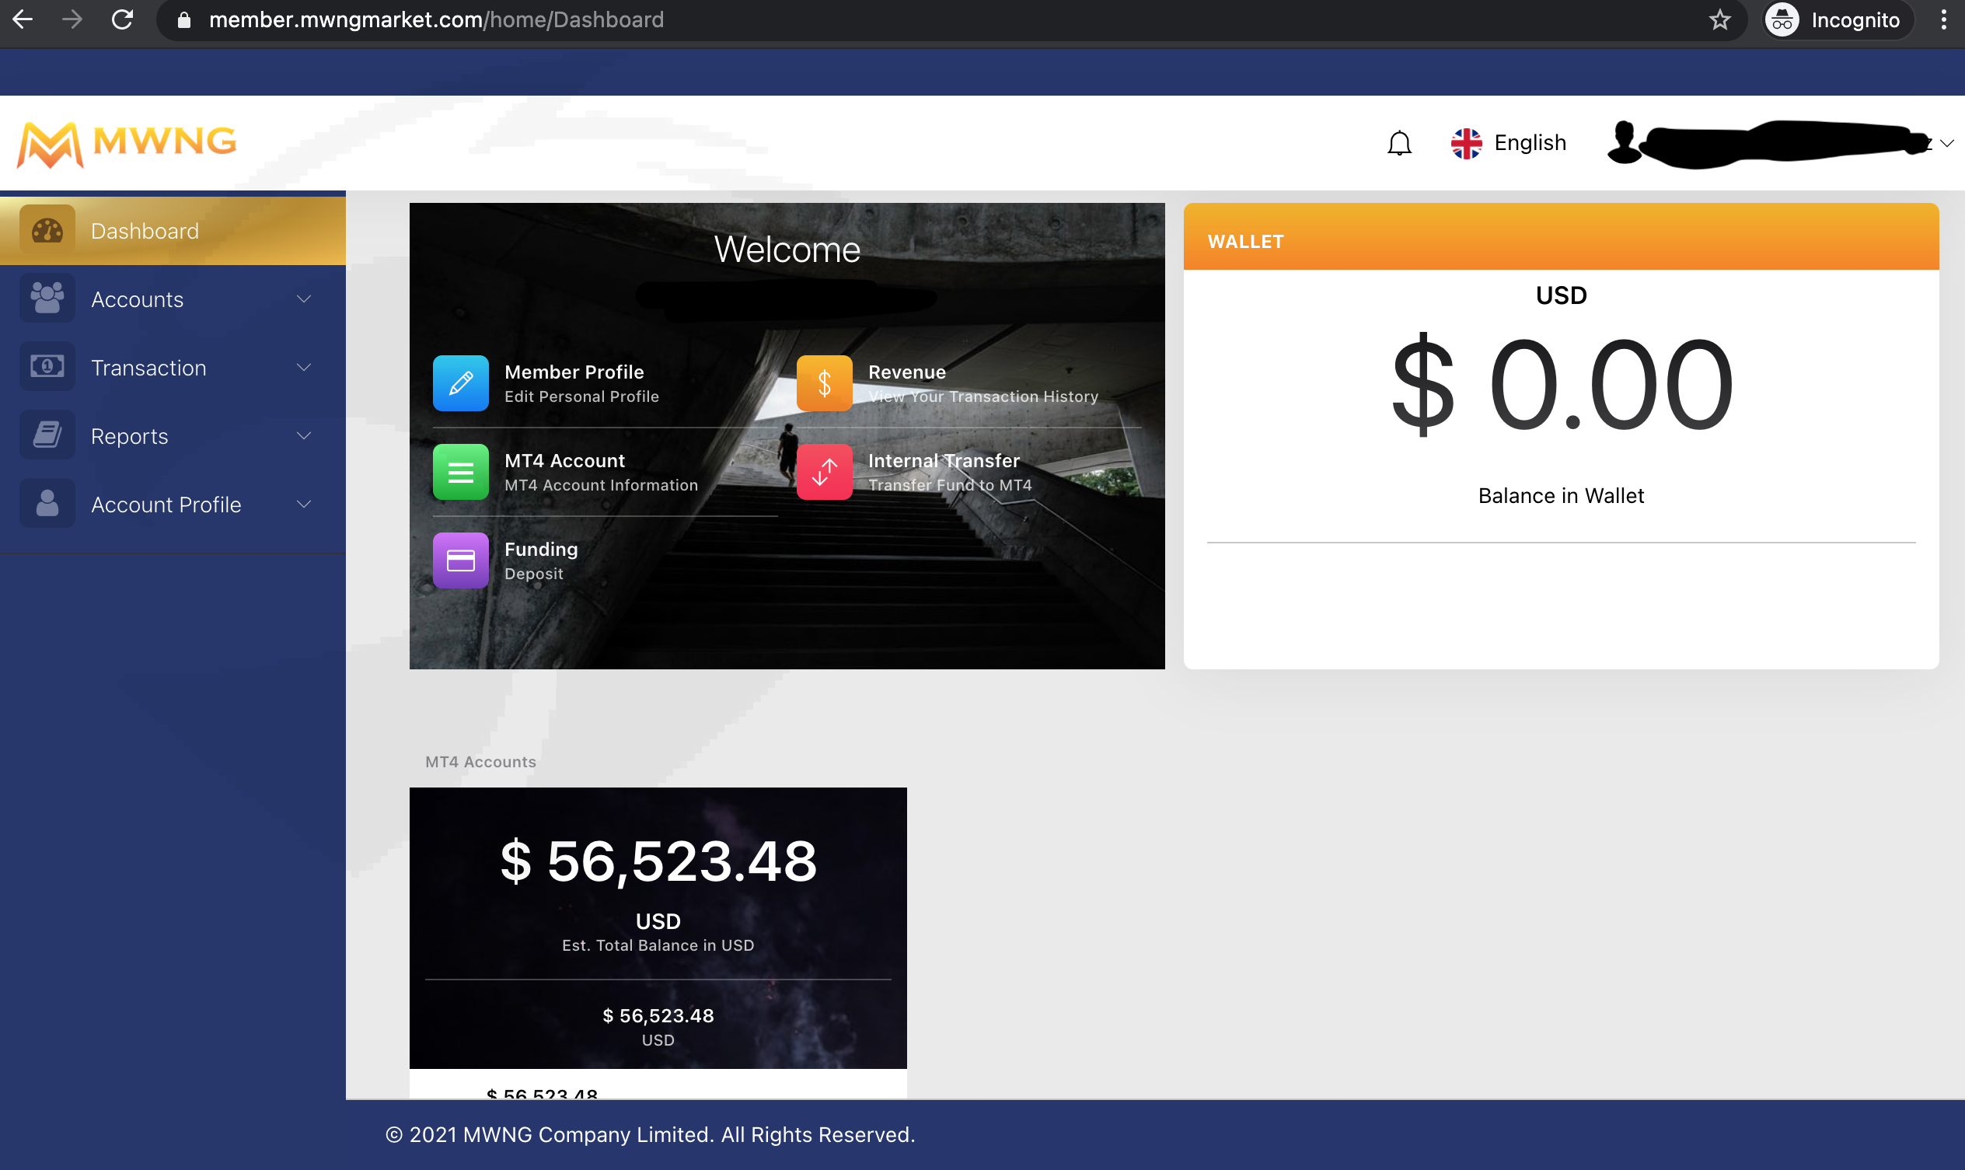Viewport: 1965px width, 1170px height.
Task: Open the English language selector
Action: point(1508,143)
